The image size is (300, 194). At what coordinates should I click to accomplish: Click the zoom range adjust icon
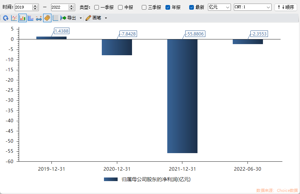39,18
